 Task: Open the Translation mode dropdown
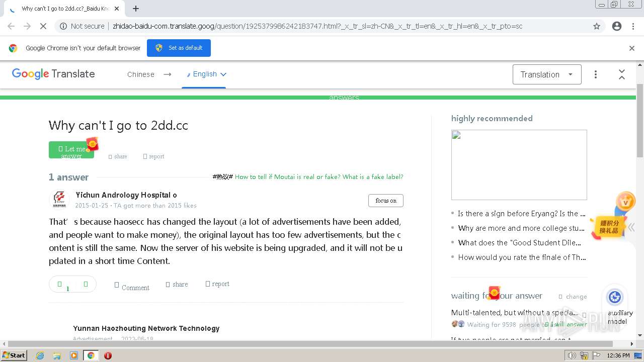[547, 74]
